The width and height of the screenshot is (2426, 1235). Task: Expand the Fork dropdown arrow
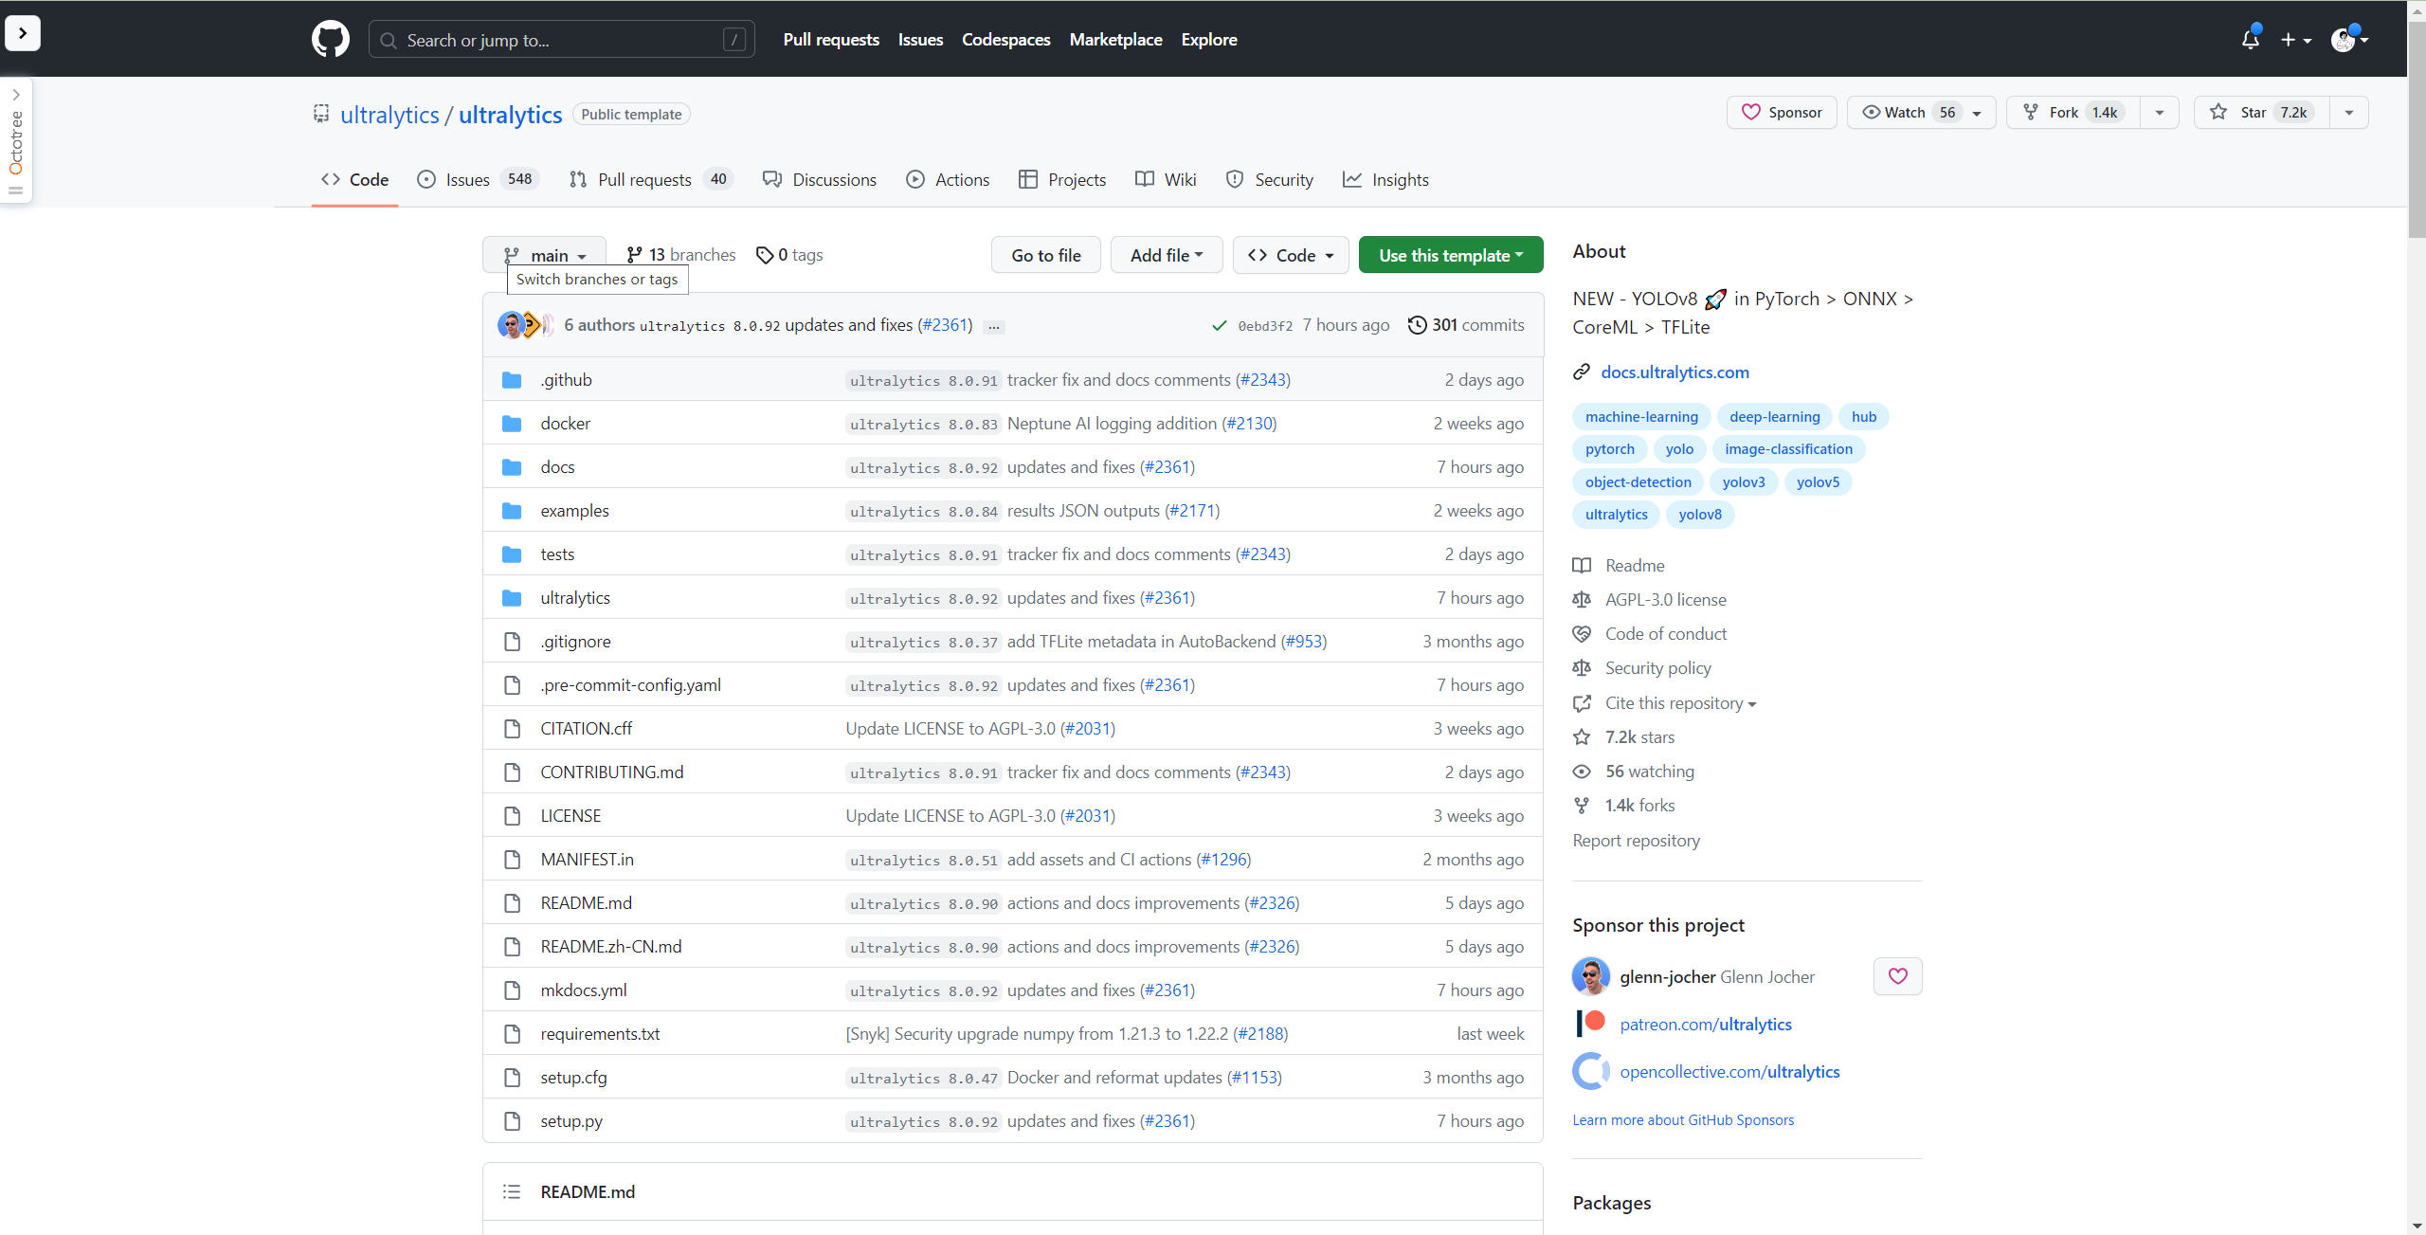(x=2160, y=113)
